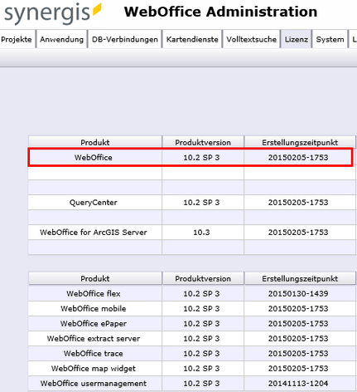The width and height of the screenshot is (357, 392).
Task: Select the WebOffice map widget cell
Action: pyautogui.click(x=95, y=368)
